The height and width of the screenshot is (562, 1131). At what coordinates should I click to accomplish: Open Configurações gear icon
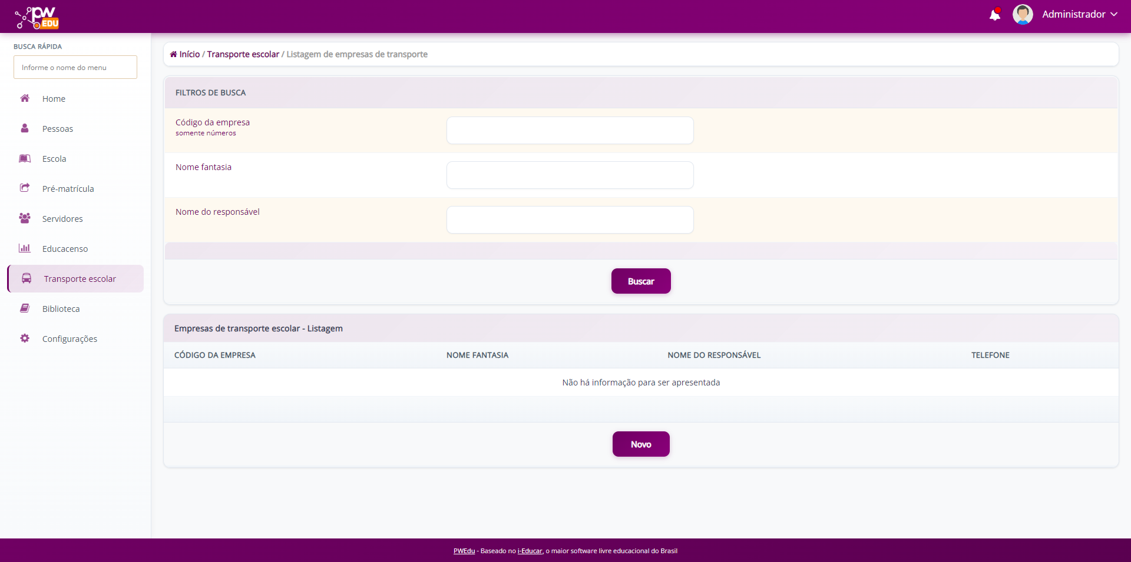pyautogui.click(x=25, y=338)
